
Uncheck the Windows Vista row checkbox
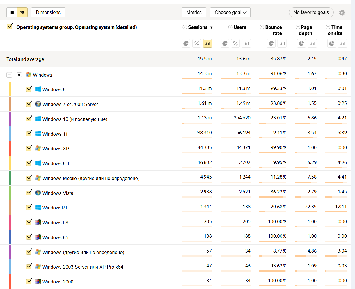tap(29, 193)
